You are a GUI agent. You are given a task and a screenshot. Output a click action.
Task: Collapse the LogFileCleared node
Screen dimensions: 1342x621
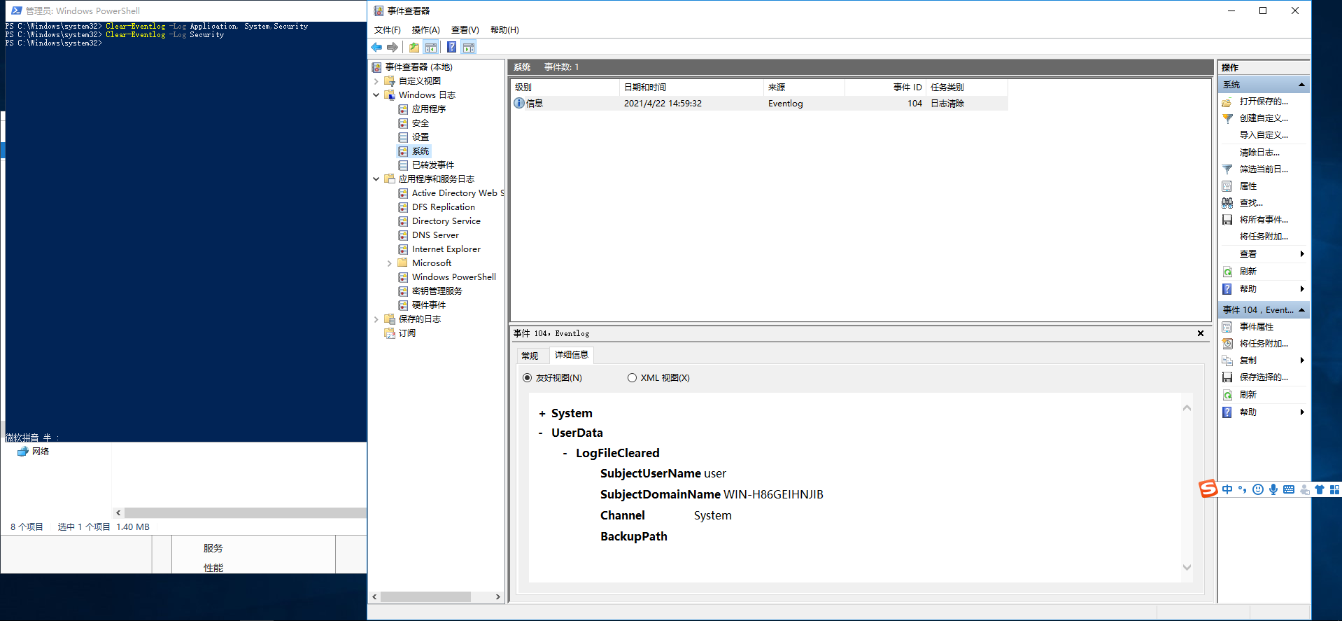pyautogui.click(x=565, y=454)
